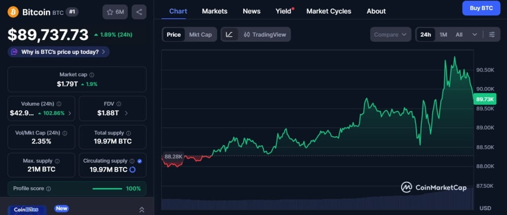This screenshot has height=215, width=507.
Task: Click Max. supply info icon
Action: coord(57,161)
